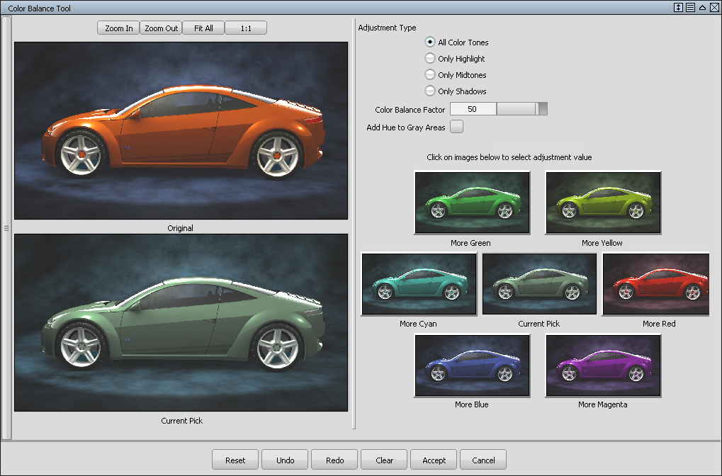Select the More Green preview thumbnail
This screenshot has width=722, height=476.
472,202
